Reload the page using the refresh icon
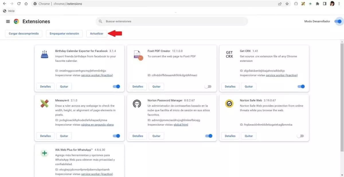344x177 pixels. tap(19, 4)
